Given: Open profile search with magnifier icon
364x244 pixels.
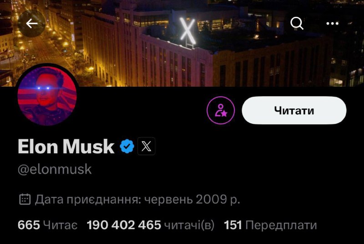Looking at the screenshot, I should [297, 24].
